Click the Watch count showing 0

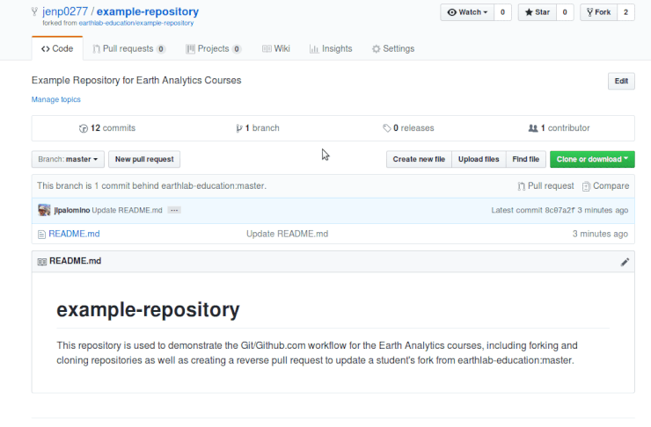(x=502, y=12)
